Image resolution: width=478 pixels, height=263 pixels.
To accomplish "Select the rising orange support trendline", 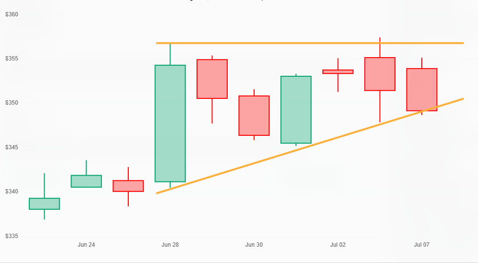I will pyautogui.click(x=288, y=153).
